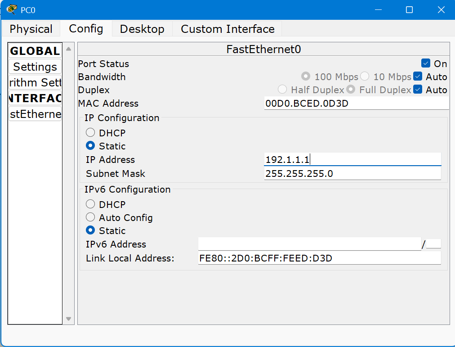Maximize the PC0 window
455x347 pixels.
click(x=409, y=9)
